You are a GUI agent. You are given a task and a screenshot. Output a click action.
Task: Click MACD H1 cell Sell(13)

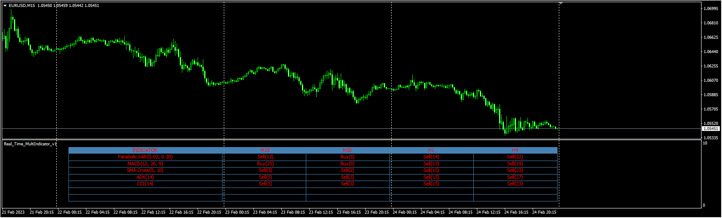[431, 164]
